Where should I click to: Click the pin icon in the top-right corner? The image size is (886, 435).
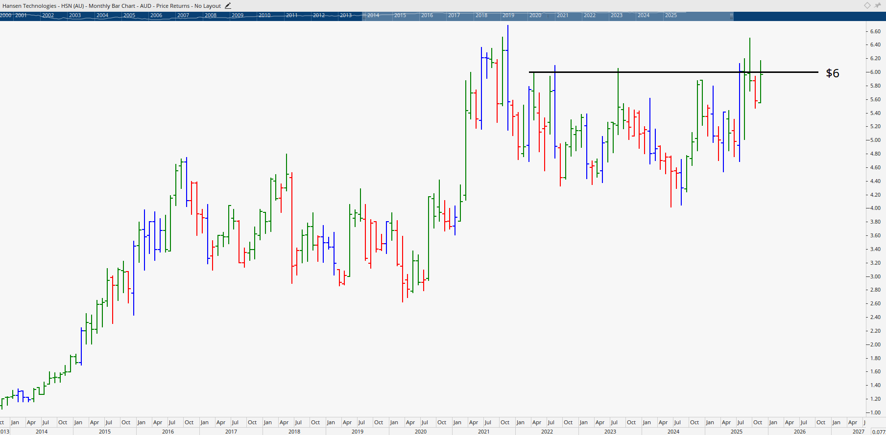[x=878, y=5]
